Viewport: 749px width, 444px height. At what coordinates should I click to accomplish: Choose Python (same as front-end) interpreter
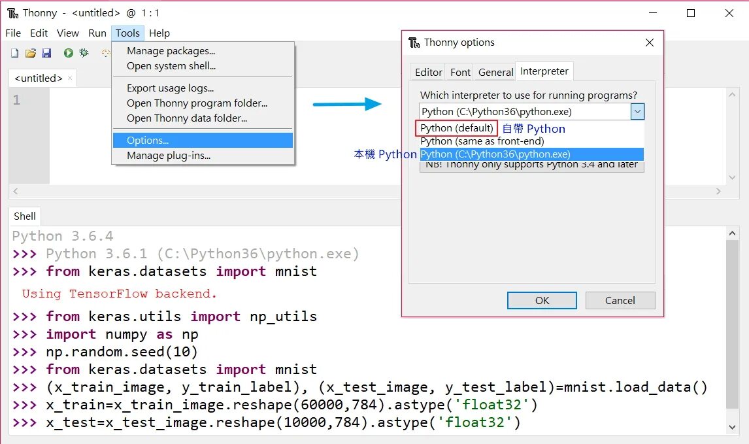pos(482,141)
